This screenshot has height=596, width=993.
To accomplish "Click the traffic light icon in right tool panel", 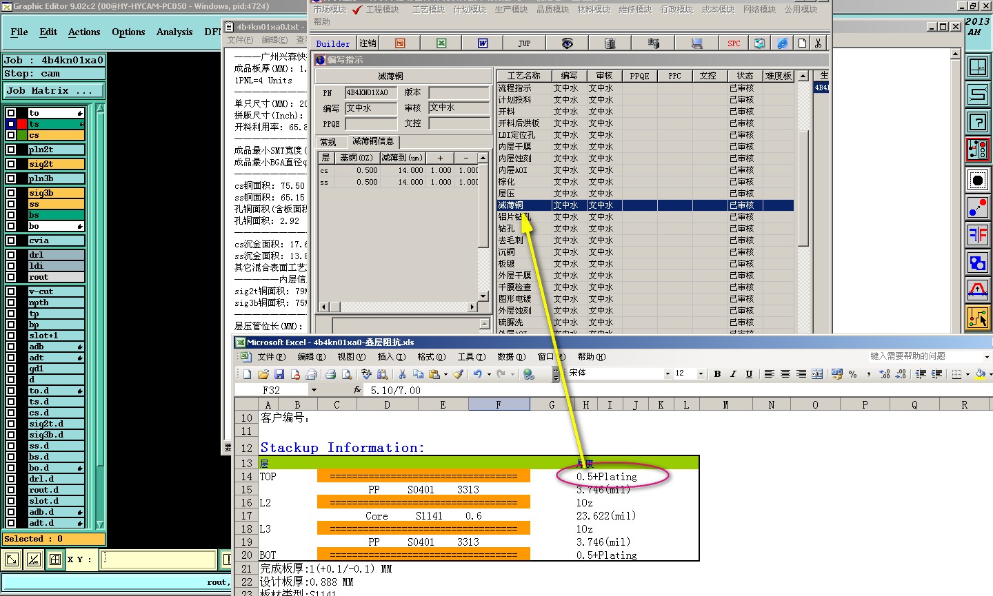I will tap(978, 150).
